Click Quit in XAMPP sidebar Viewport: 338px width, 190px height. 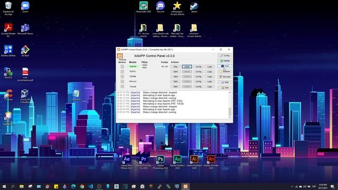224,88
